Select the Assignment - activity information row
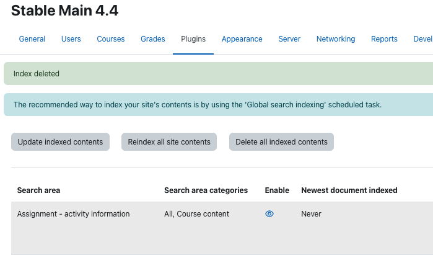 pyautogui.click(x=222, y=228)
